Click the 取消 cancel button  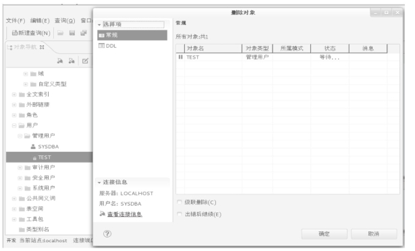pyautogui.click(x=374, y=234)
